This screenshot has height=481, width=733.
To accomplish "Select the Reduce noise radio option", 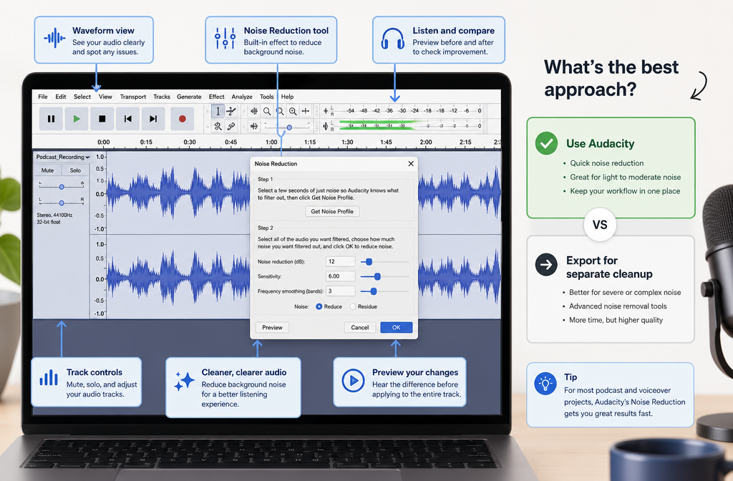I will pos(329,306).
